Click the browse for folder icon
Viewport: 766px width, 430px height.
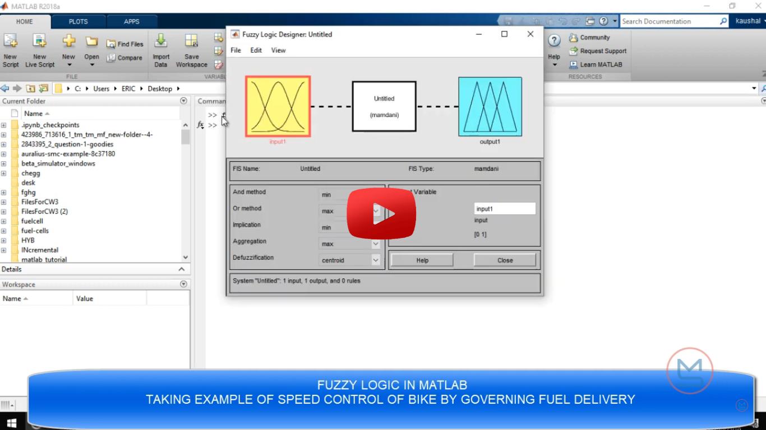pyautogui.click(x=43, y=88)
